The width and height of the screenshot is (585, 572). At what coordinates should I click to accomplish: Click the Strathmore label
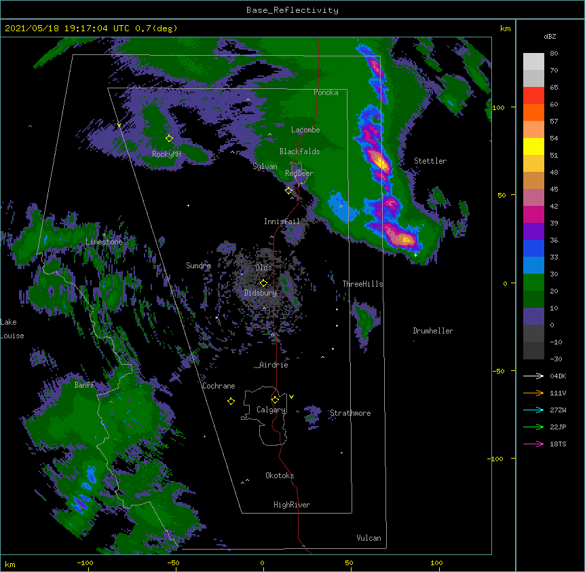point(350,413)
